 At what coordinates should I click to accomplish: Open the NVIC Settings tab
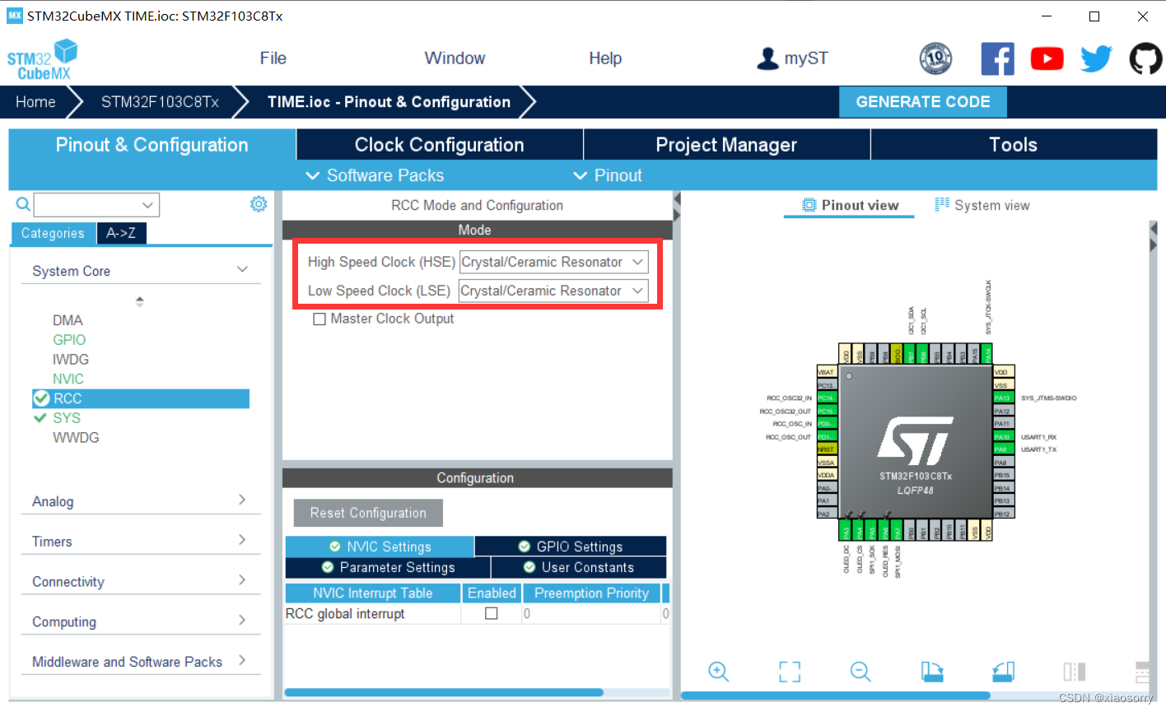coord(380,547)
